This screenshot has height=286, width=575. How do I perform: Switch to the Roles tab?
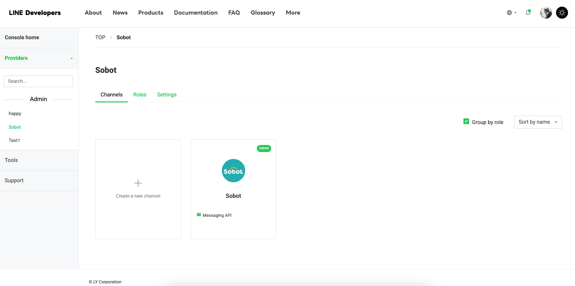point(140,95)
